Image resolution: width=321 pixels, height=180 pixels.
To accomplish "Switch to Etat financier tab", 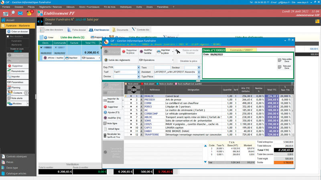I will point(99,30).
